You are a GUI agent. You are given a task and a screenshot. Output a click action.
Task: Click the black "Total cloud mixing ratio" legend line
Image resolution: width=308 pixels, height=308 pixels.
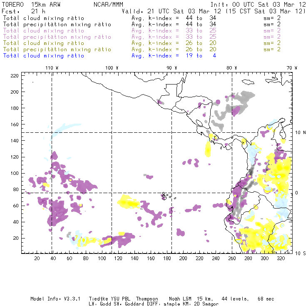[x=44, y=18]
